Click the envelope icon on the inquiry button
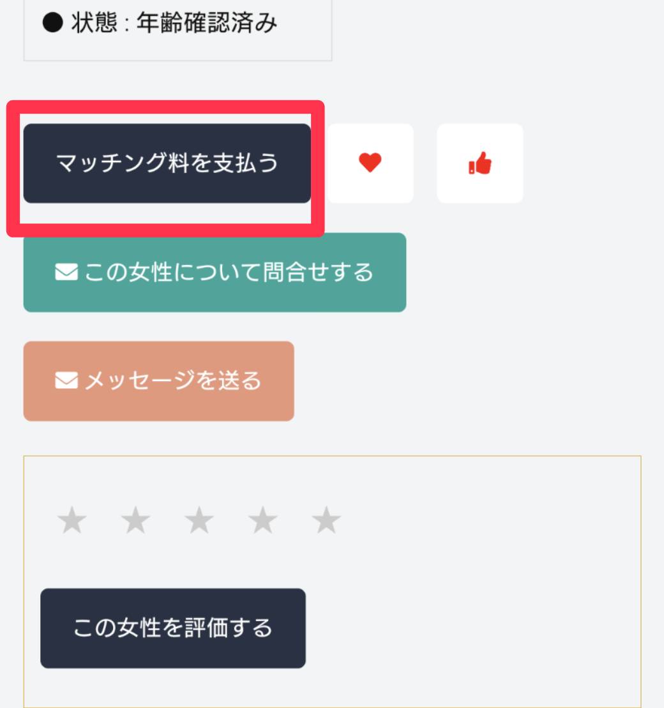 click(x=66, y=273)
